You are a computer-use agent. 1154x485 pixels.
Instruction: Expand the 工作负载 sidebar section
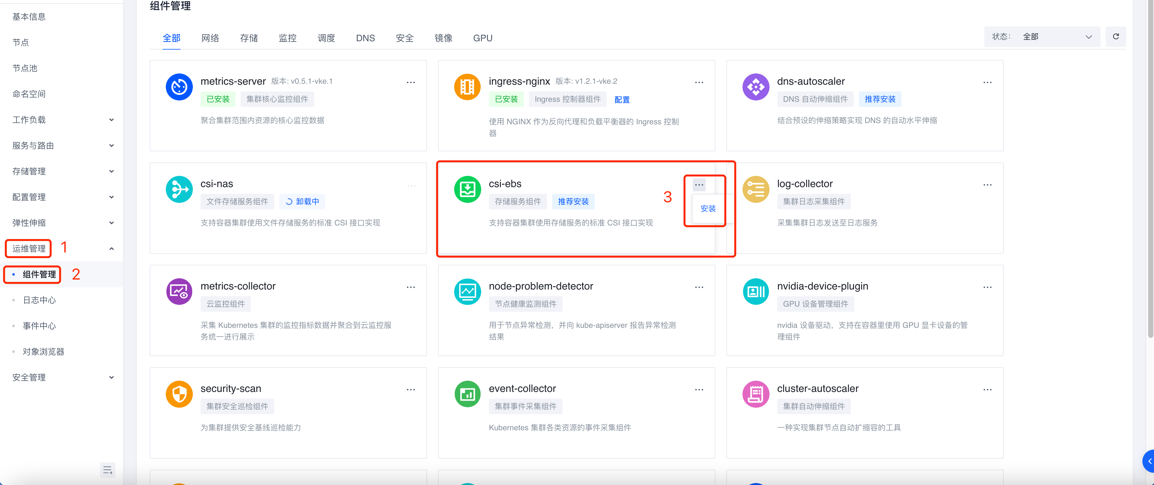pos(63,120)
